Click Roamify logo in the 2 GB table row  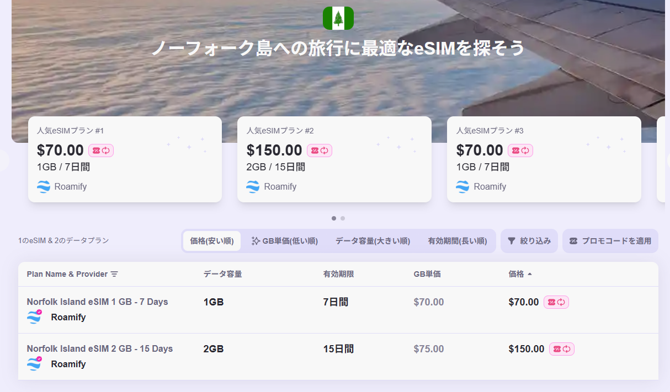point(35,364)
